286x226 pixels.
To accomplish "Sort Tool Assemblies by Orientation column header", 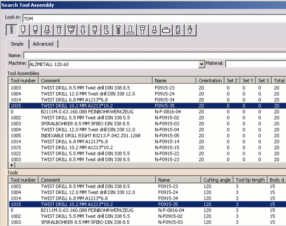I will coord(210,81).
